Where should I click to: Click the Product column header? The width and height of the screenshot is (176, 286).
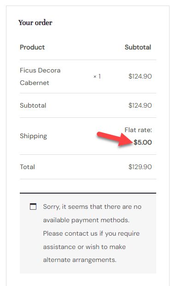click(32, 47)
